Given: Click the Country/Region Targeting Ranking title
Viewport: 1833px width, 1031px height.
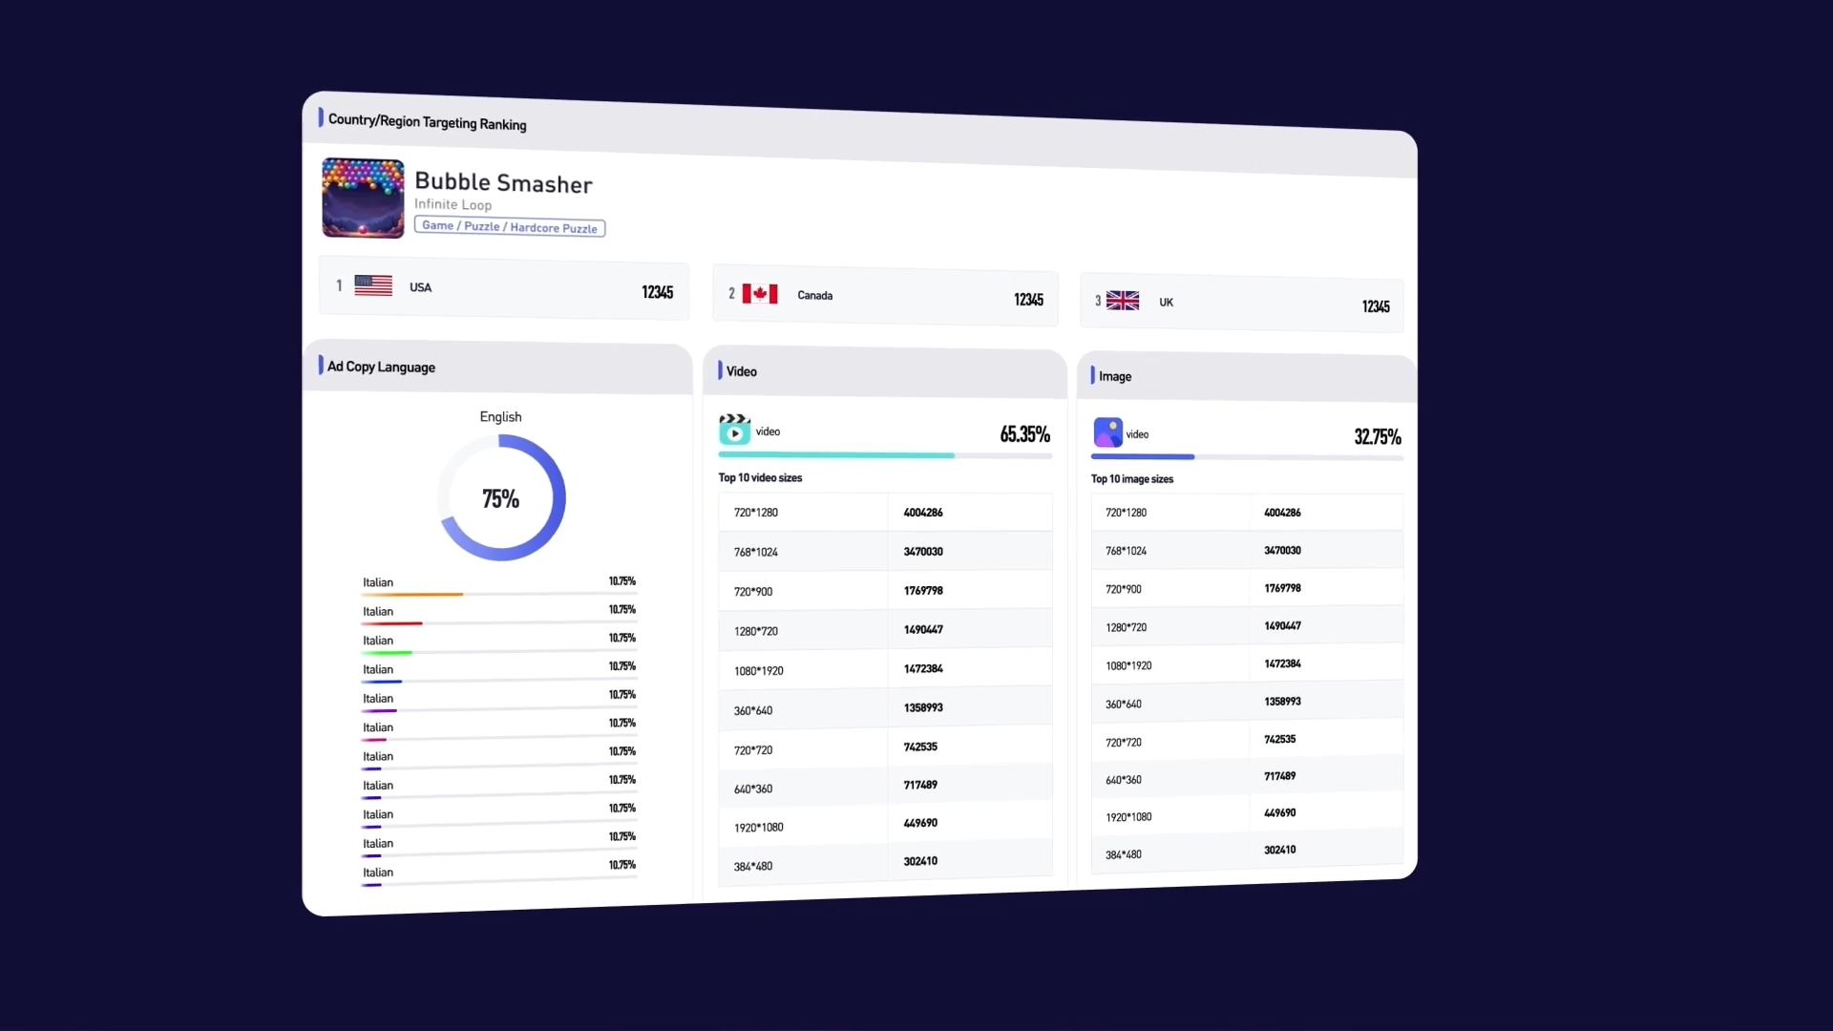Looking at the screenshot, I should [x=427, y=122].
